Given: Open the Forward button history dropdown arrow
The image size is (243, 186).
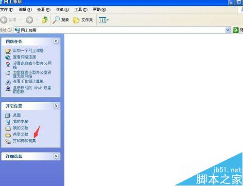Looking at the screenshot, I should click(37, 20).
